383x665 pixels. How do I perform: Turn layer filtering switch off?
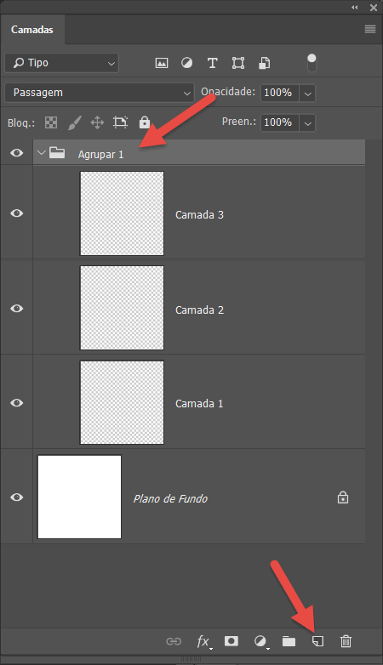tap(312, 63)
